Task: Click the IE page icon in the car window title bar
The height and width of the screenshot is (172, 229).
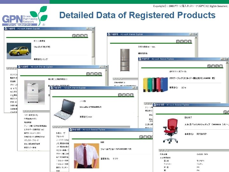Action: point(5,29)
